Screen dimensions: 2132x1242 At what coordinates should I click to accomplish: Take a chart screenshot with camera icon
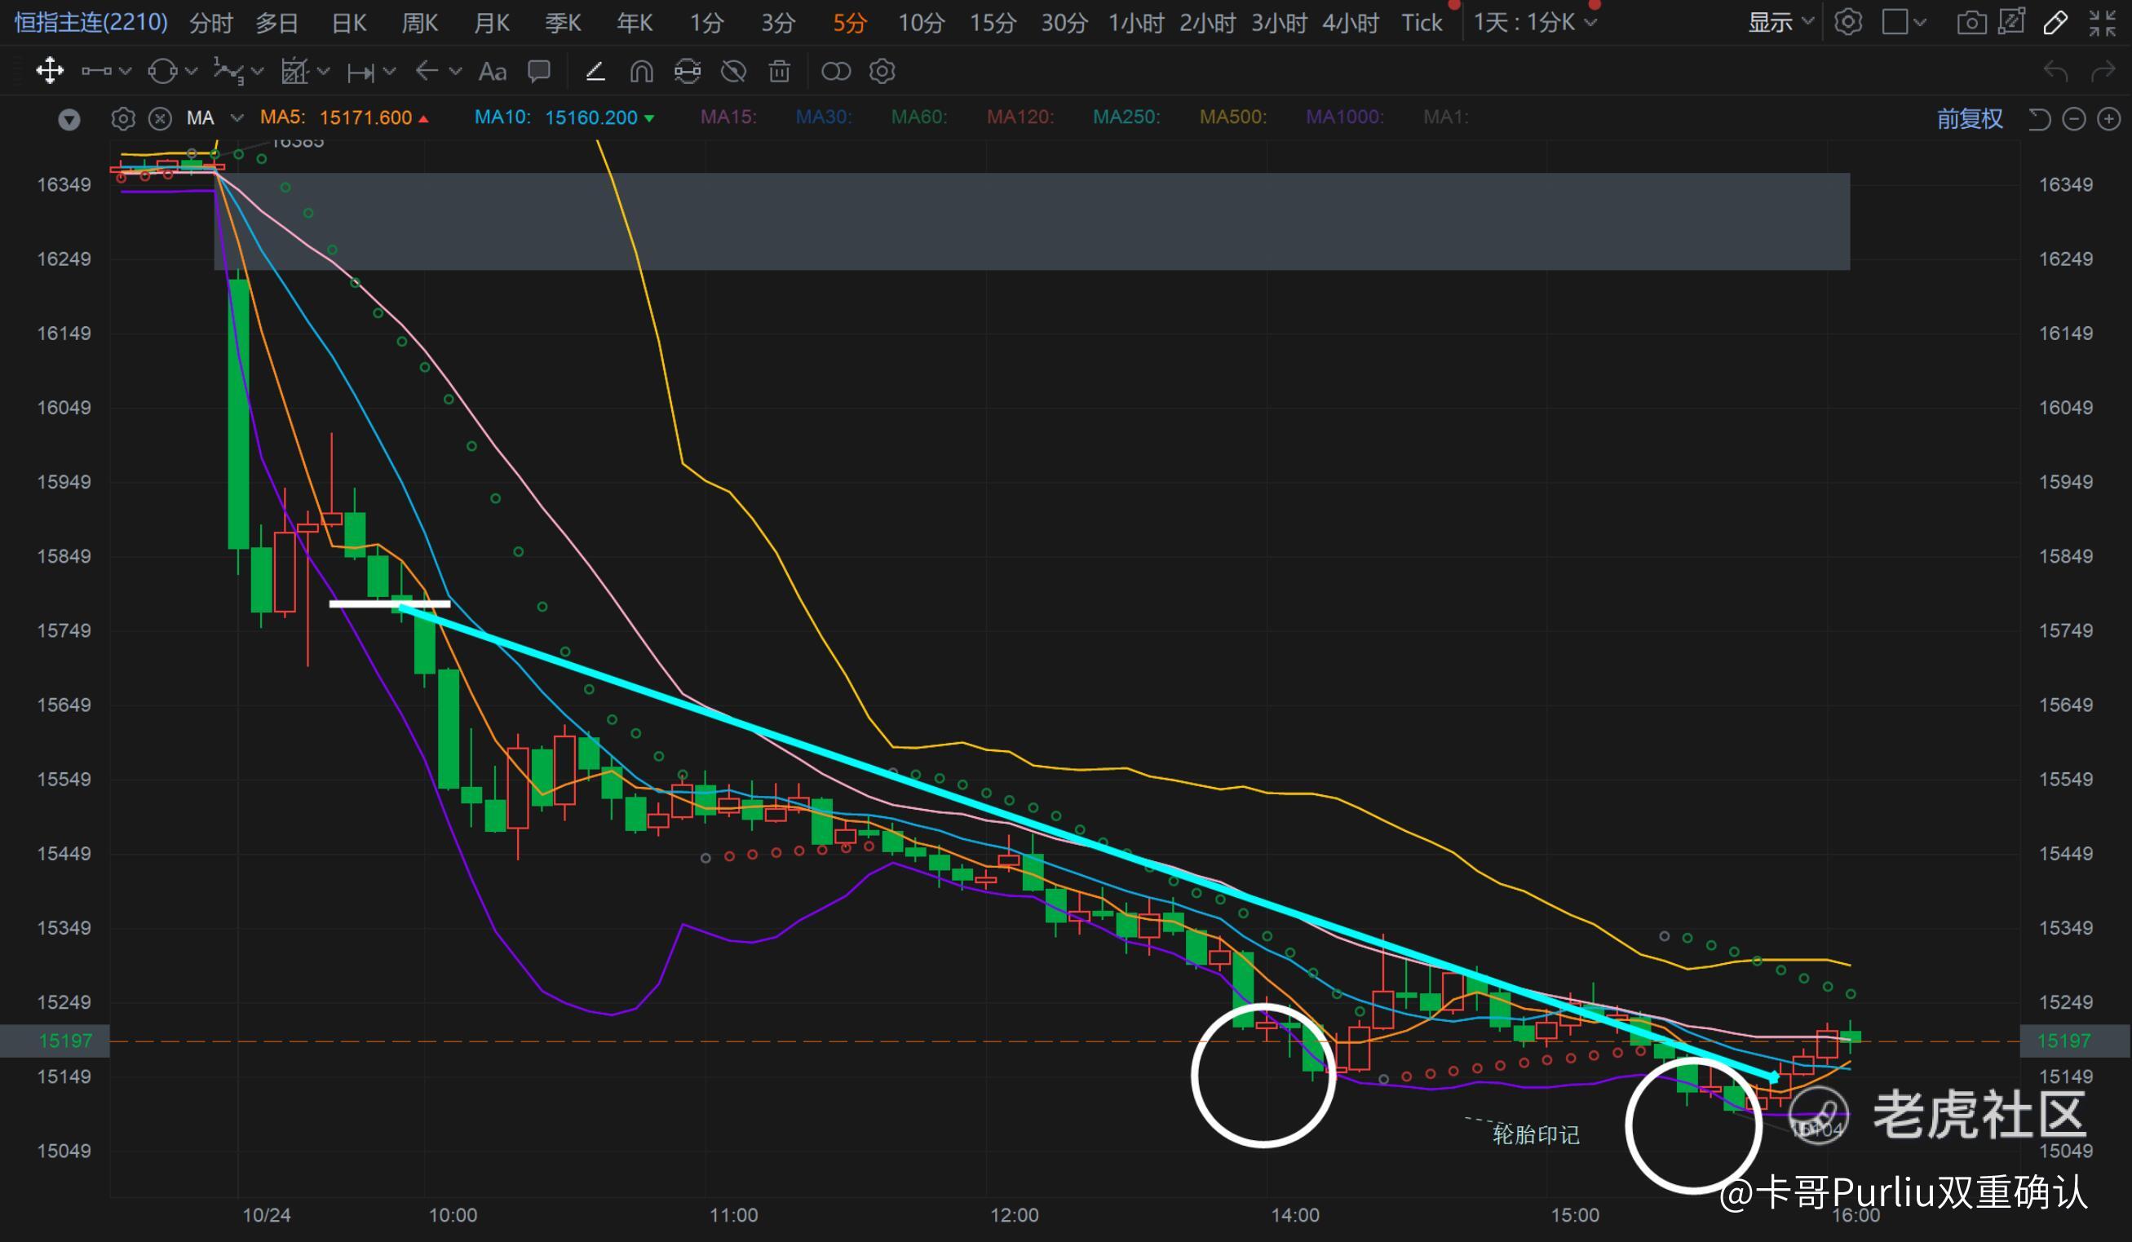coord(1971,22)
